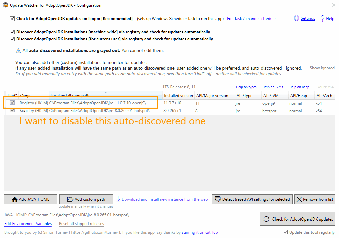Click the API/JVM column header
Screen dimensions: 339x238
275,95
